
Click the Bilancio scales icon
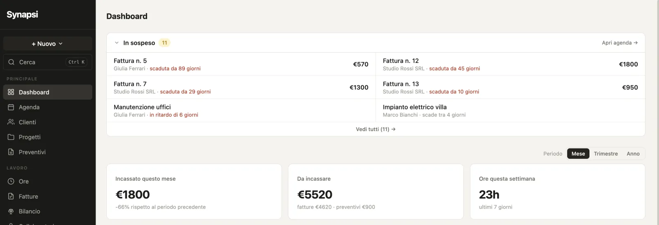pyautogui.click(x=11, y=211)
